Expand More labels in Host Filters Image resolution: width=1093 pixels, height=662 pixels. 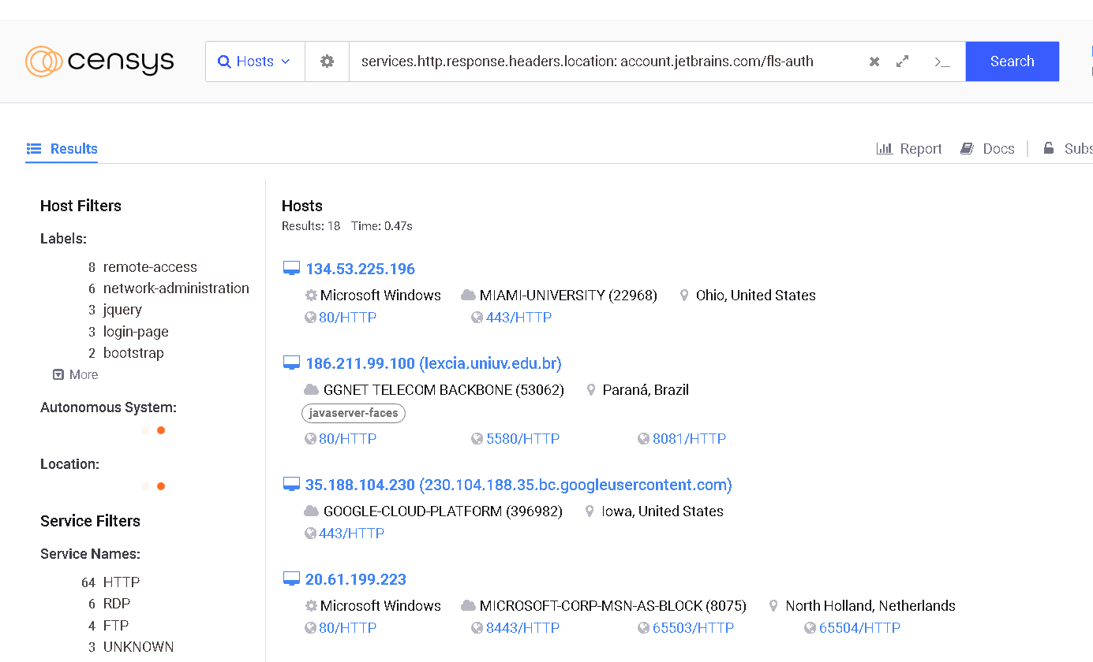[x=76, y=374]
